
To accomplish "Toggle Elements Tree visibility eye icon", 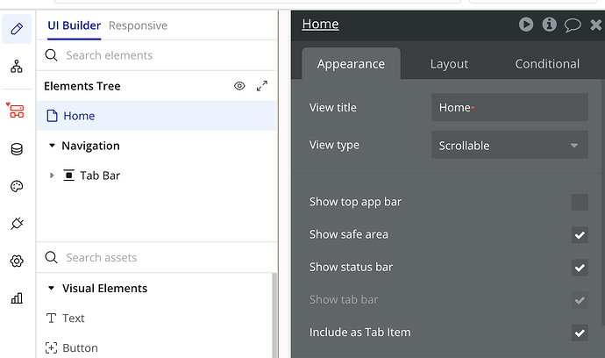I will [x=239, y=86].
